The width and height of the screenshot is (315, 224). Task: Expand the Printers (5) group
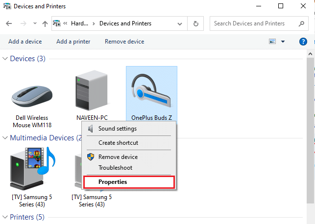click(5, 217)
